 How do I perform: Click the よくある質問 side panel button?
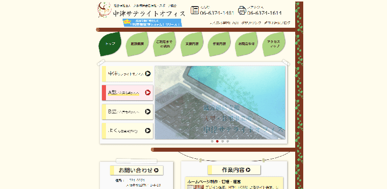coord(128,131)
